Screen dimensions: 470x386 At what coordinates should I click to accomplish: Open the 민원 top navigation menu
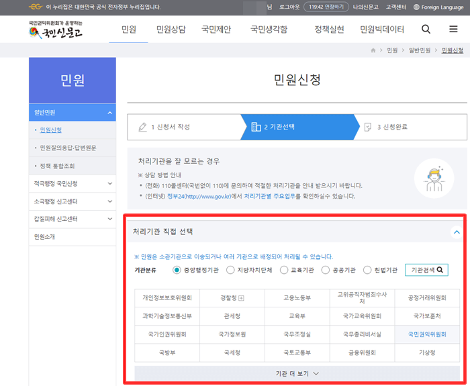[x=129, y=30]
